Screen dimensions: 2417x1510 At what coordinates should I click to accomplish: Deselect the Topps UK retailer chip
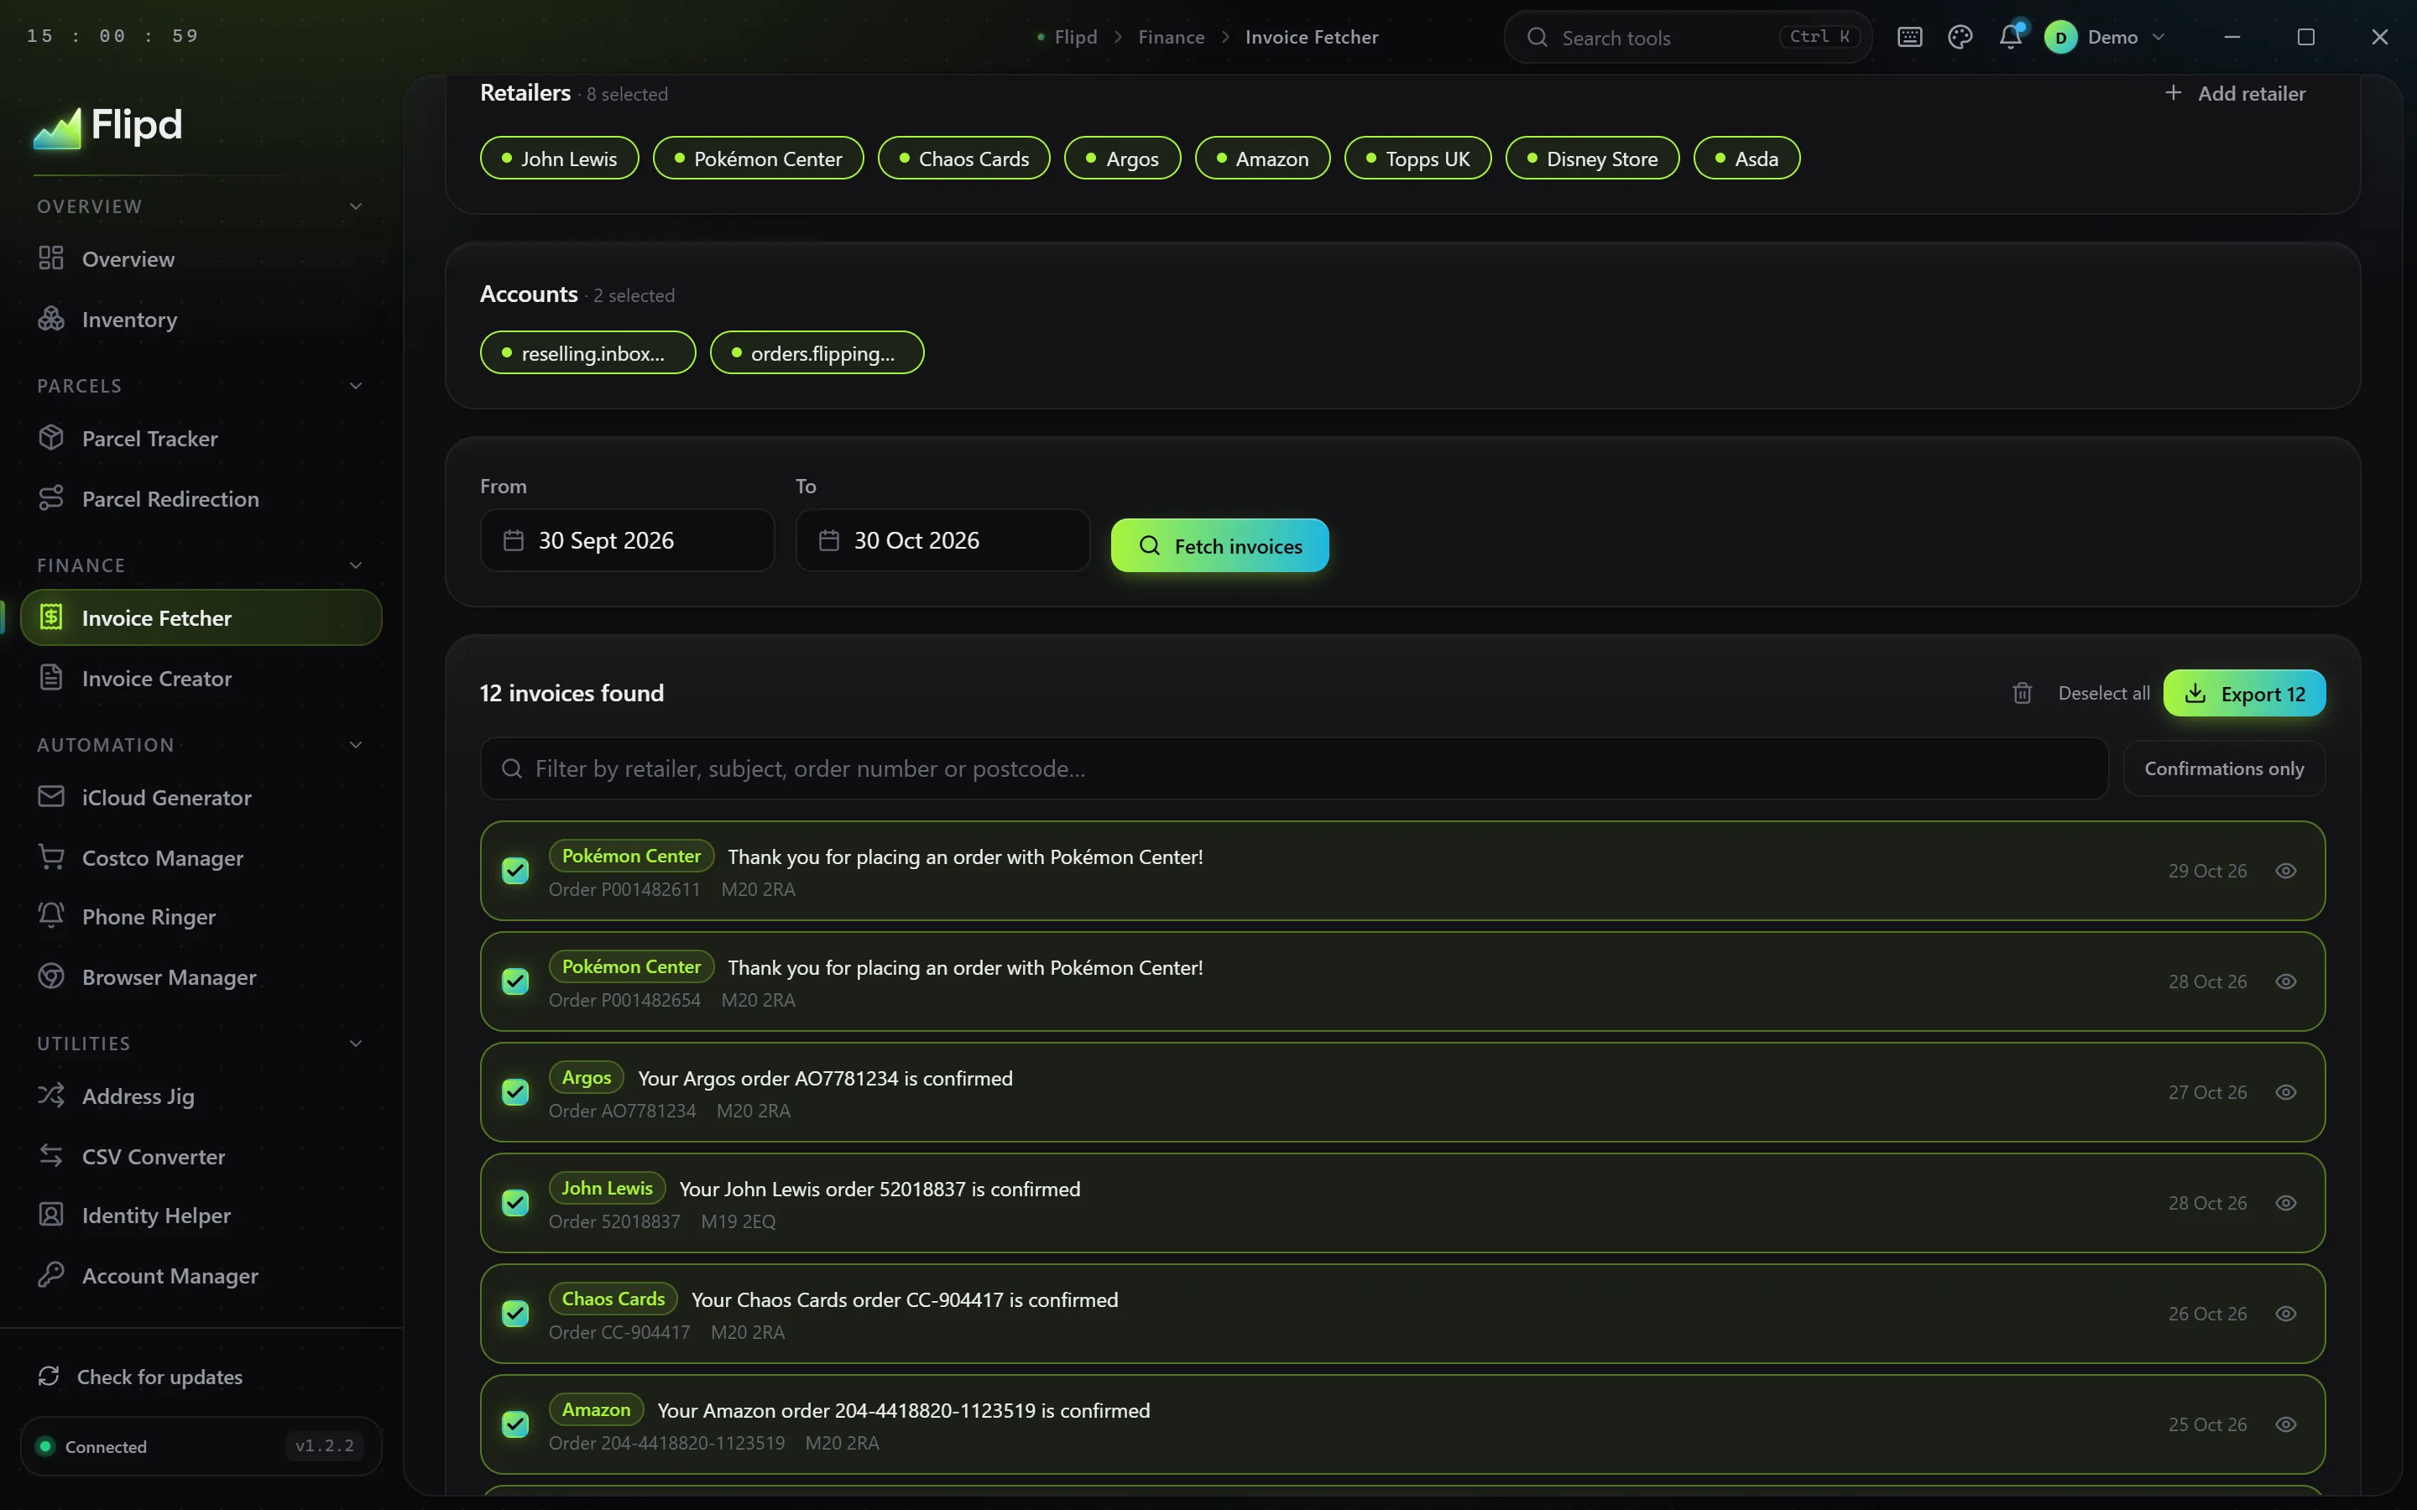click(x=1417, y=158)
